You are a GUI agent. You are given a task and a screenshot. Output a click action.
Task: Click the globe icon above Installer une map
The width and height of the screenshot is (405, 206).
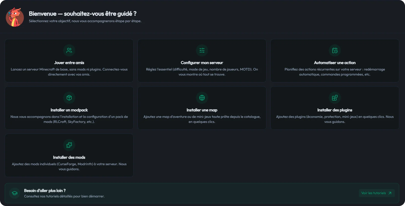click(202, 98)
